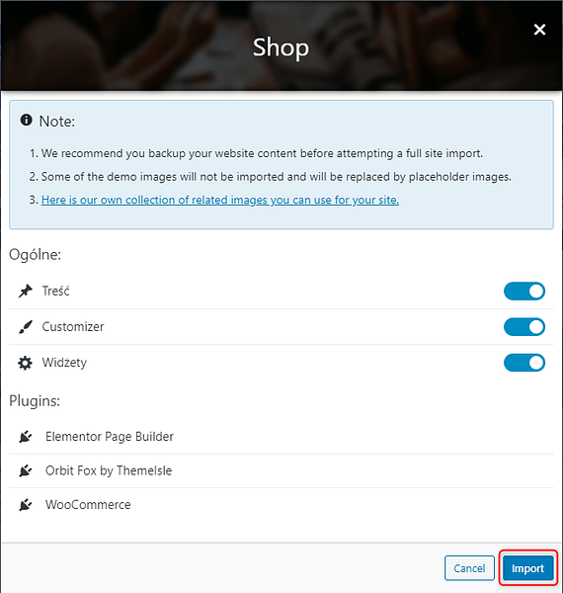Screen dimensions: 563x593
Task: Click the plug icon for Orbit Fox
Action: click(x=26, y=470)
